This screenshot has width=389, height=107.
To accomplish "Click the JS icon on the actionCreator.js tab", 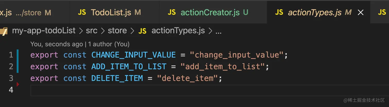I will click(x=172, y=12).
